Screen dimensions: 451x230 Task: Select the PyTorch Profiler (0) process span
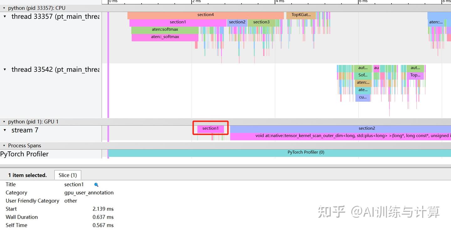306,152
